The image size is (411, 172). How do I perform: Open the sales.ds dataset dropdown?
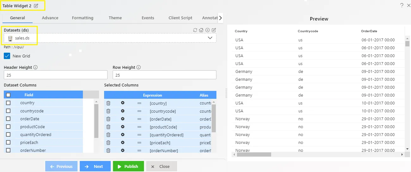[x=110, y=38]
